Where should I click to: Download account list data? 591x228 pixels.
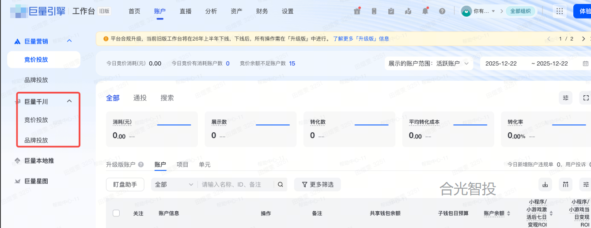click(x=545, y=184)
